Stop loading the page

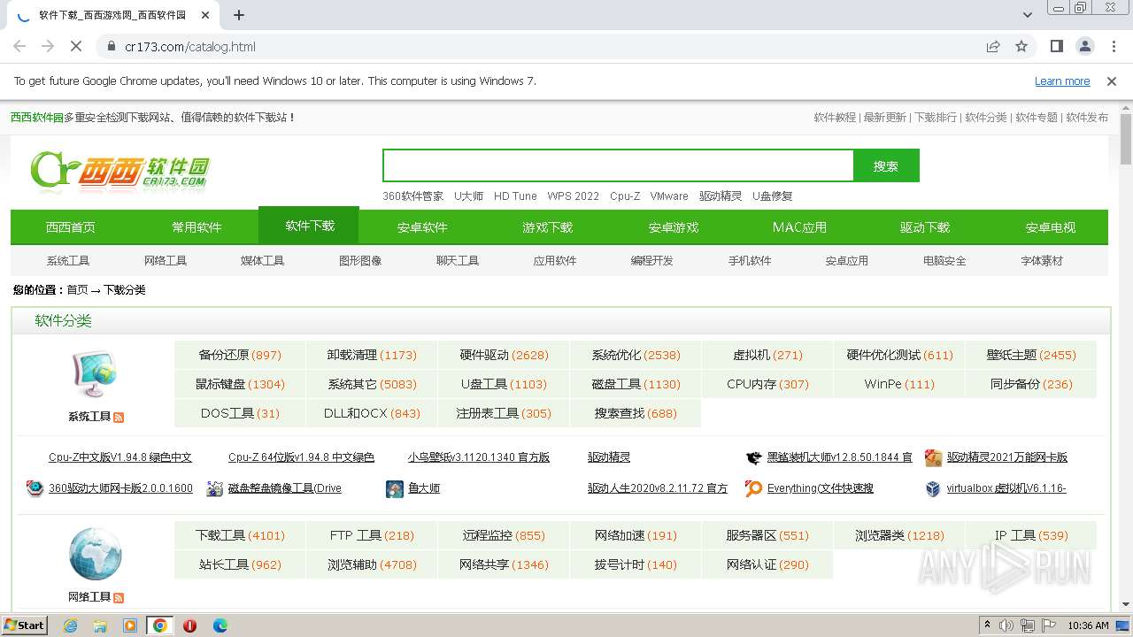click(x=76, y=46)
